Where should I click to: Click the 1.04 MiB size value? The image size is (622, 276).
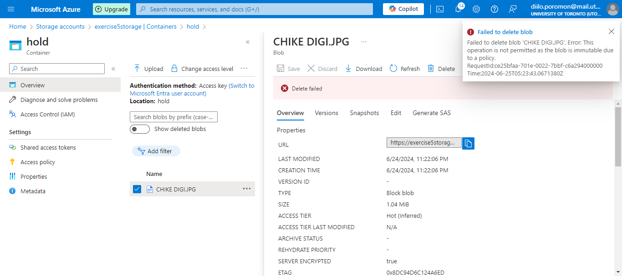point(398,204)
